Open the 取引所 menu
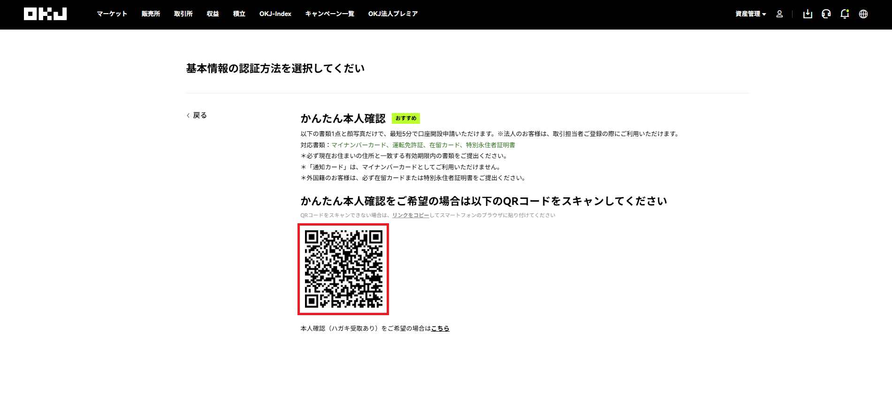The width and height of the screenshot is (892, 401). coord(183,14)
